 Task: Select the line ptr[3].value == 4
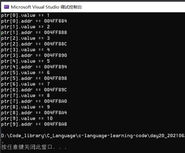click(x=25, y=50)
